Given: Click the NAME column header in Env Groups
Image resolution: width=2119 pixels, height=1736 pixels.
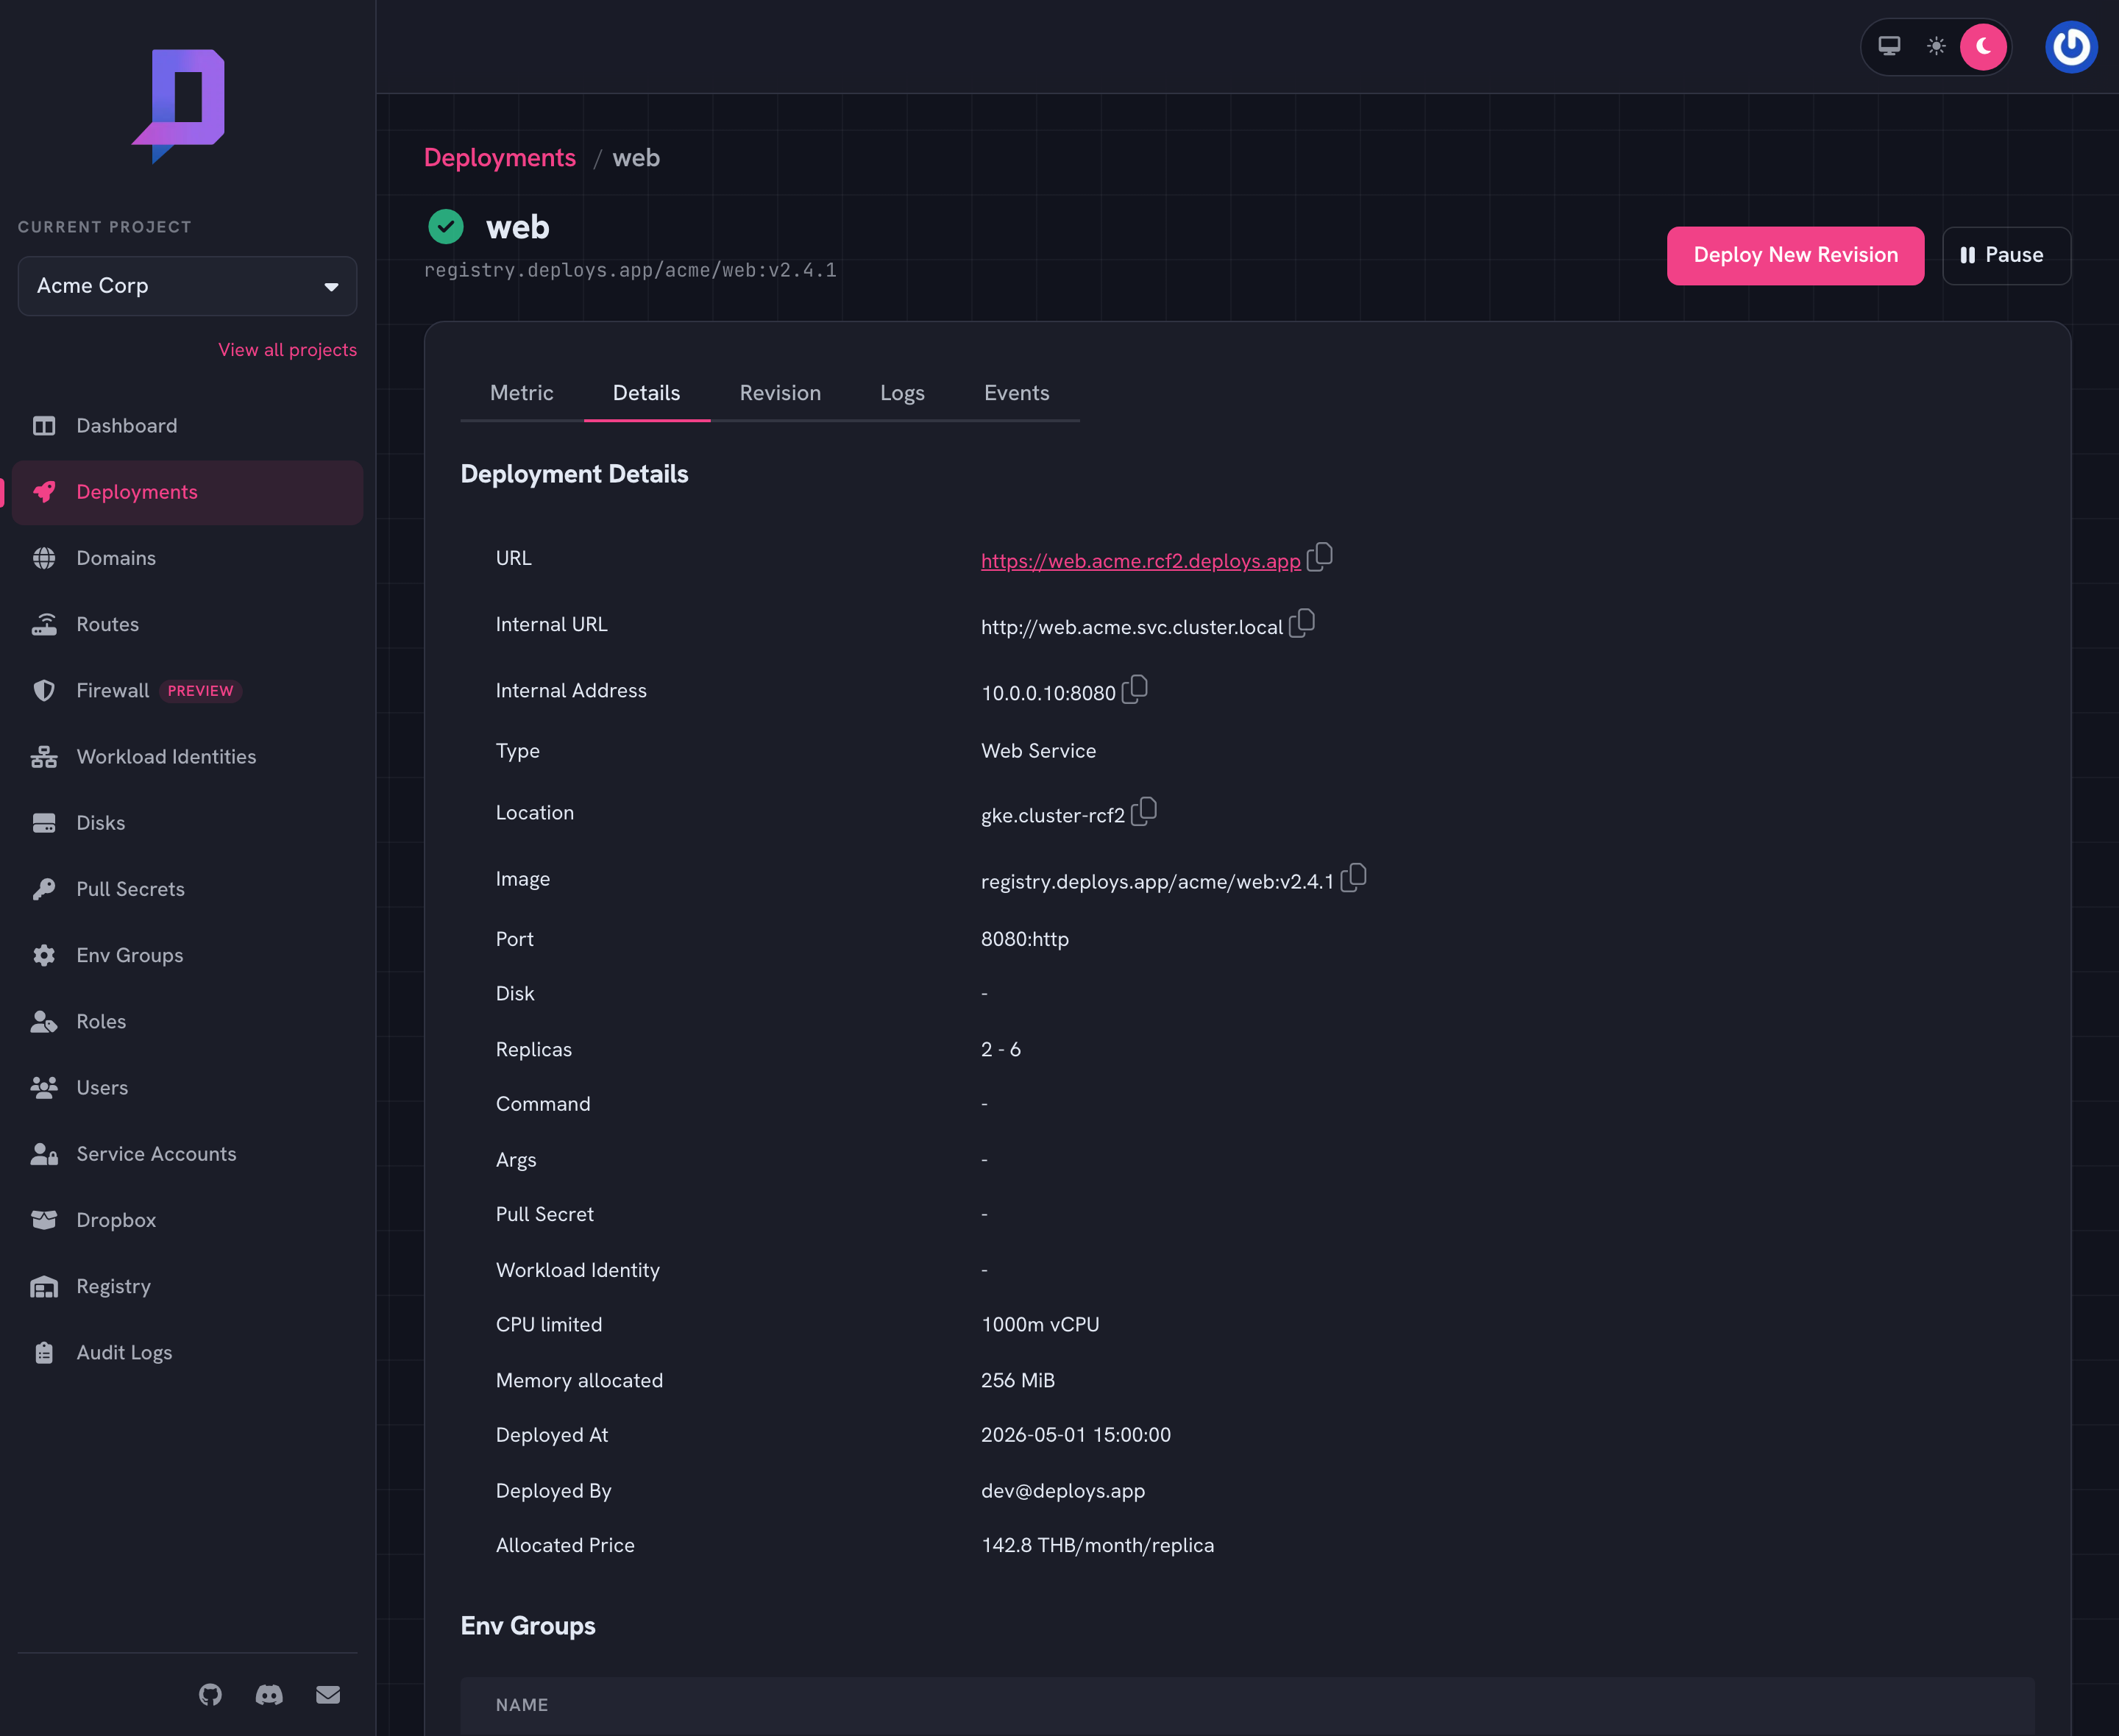Looking at the screenshot, I should coord(522,1705).
